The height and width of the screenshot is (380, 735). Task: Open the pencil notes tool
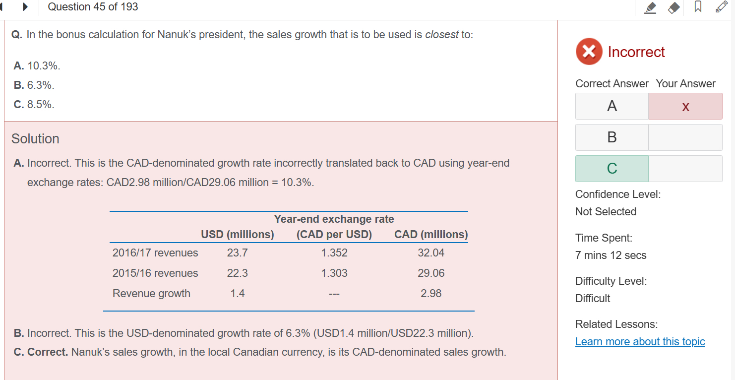[723, 7]
